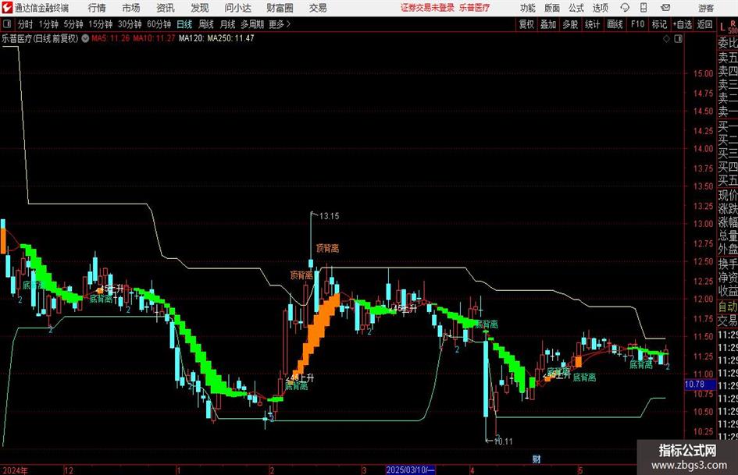Click the 叠加 overlay toolbar button
The width and height of the screenshot is (738, 475).
(548, 24)
